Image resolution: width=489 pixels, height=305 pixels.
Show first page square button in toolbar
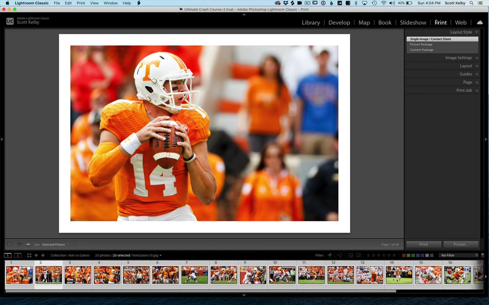click(9, 244)
